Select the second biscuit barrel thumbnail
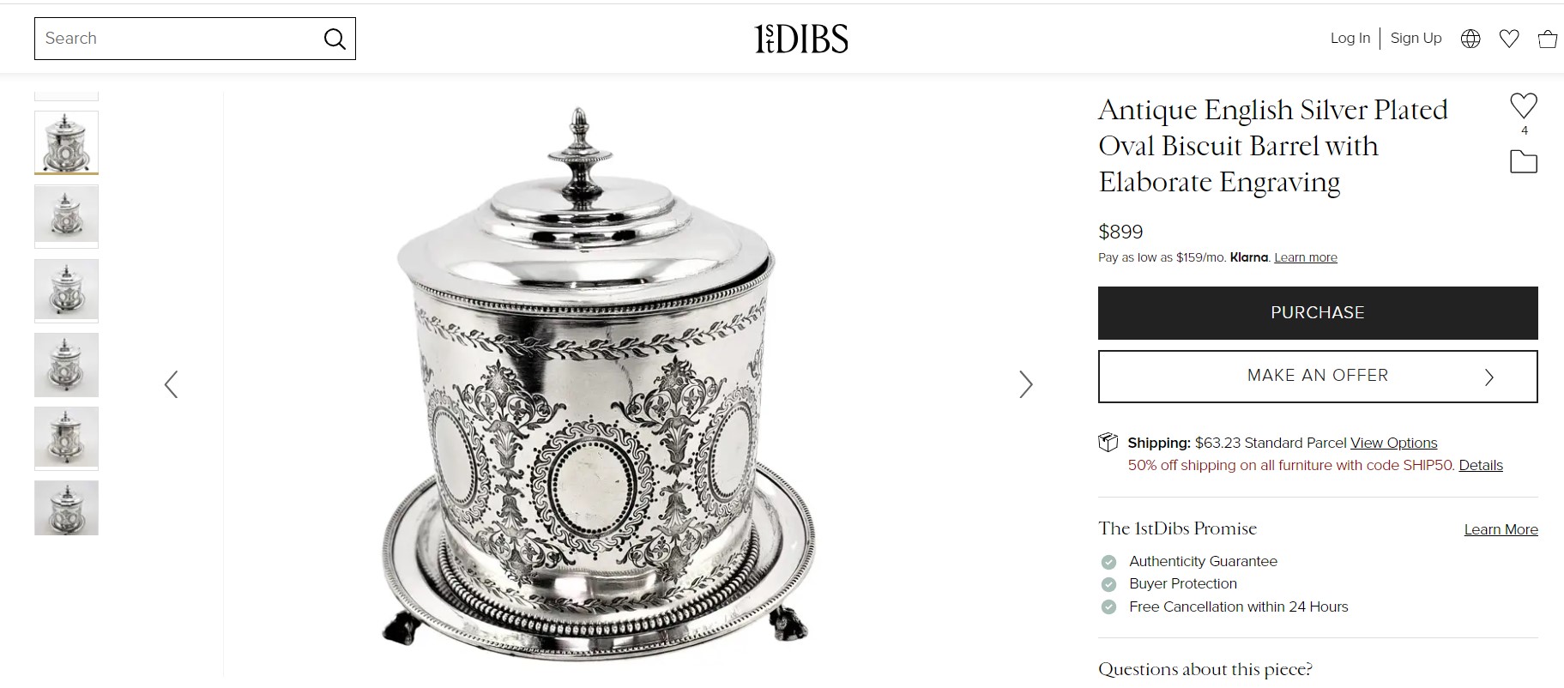Image resolution: width=1564 pixels, height=688 pixels. point(66,216)
